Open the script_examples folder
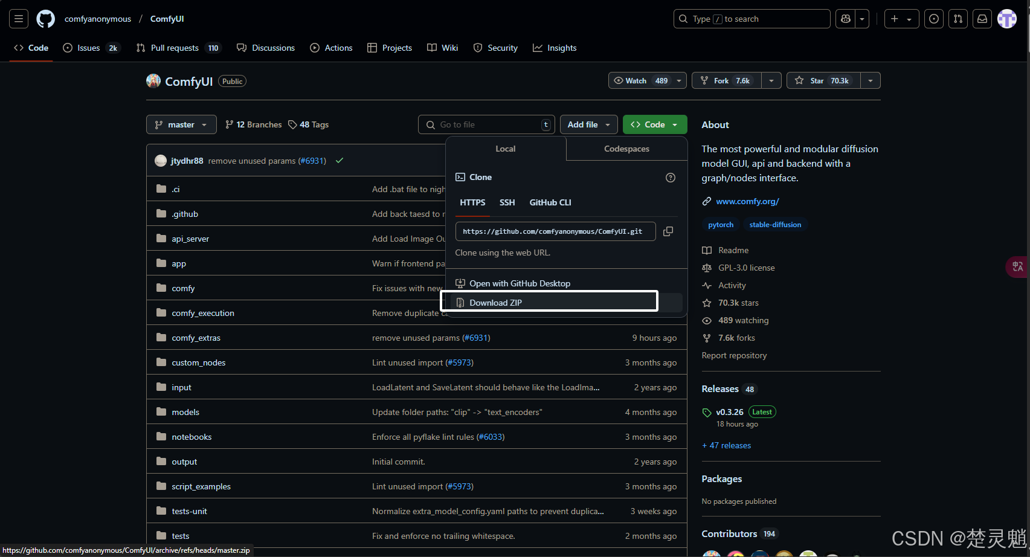 (201, 486)
